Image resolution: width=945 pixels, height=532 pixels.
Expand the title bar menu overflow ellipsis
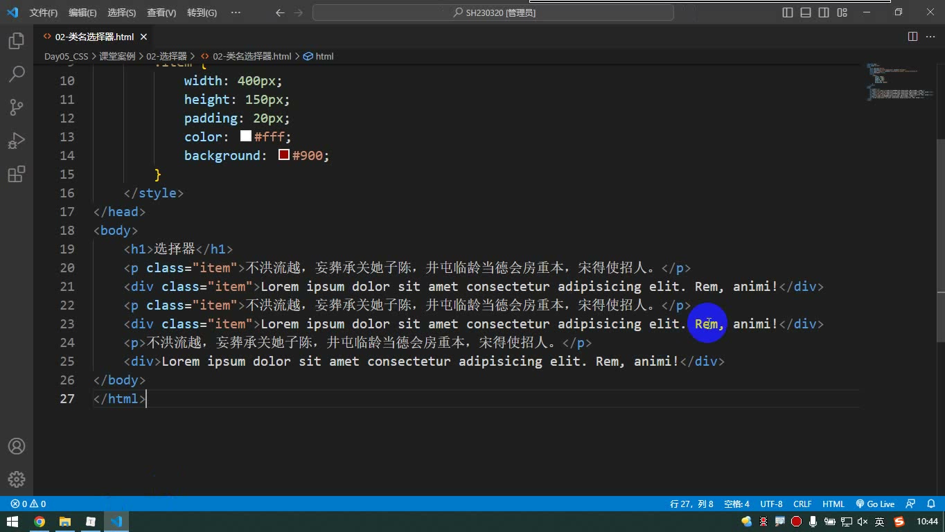pos(236,12)
